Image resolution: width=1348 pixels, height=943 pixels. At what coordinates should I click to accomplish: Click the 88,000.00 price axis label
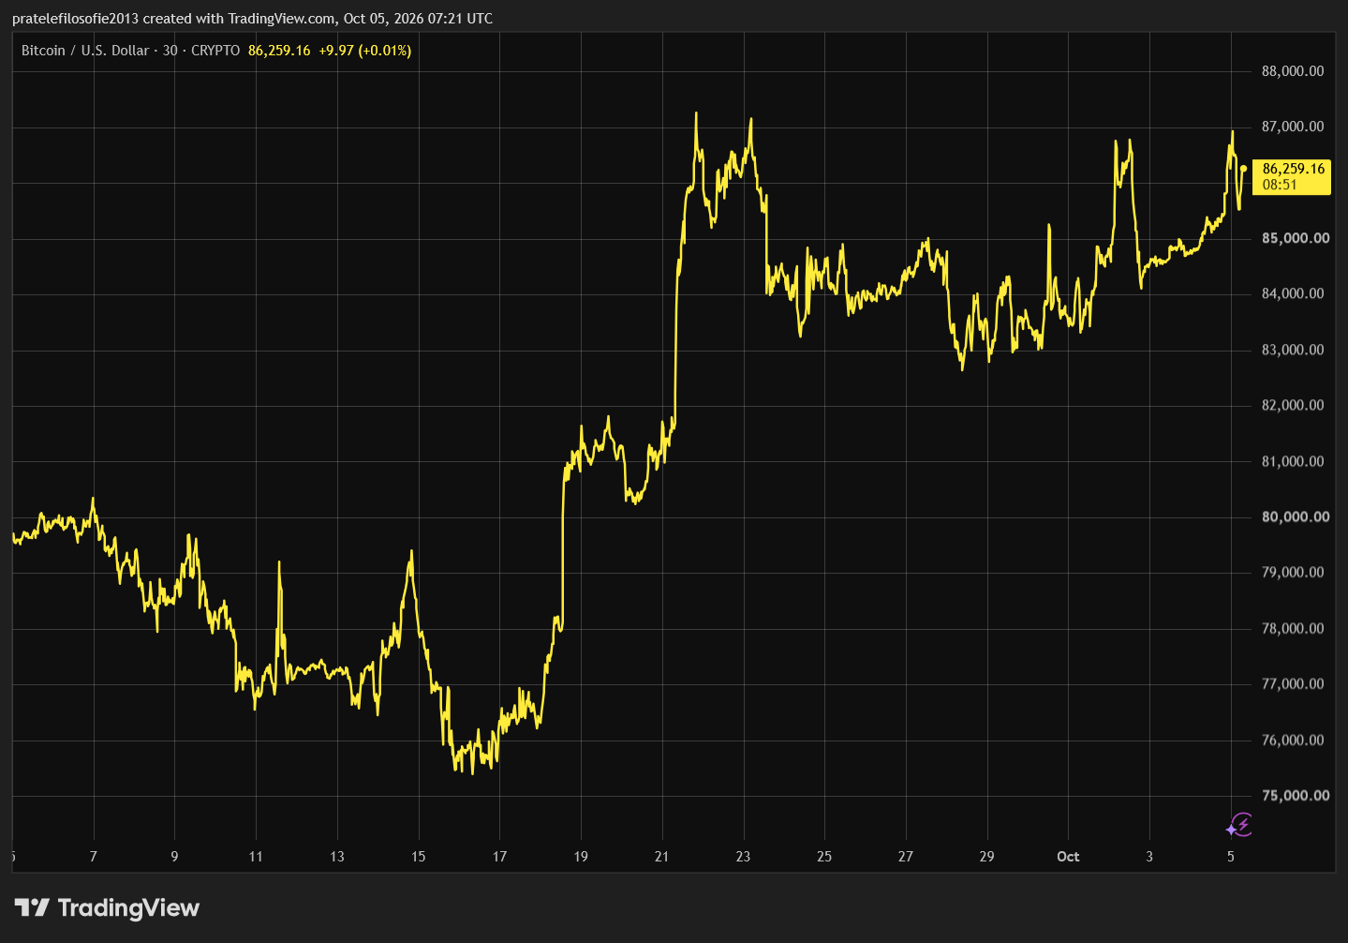1293,71
